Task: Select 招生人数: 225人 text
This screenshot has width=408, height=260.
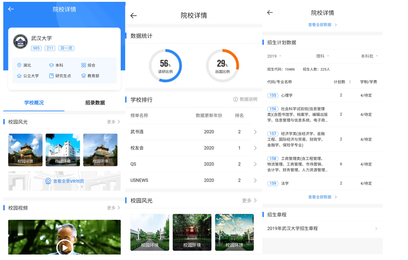Action: coord(316,69)
